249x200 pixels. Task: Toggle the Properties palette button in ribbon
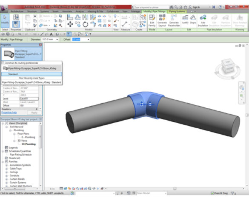click(16, 24)
